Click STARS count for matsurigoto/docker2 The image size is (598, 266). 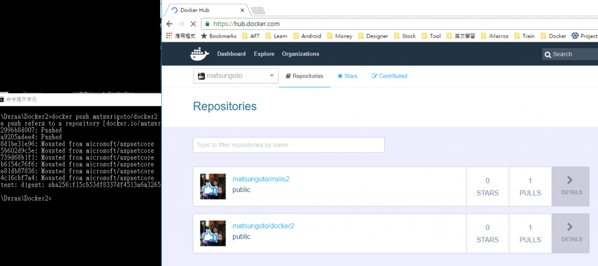[x=488, y=233]
